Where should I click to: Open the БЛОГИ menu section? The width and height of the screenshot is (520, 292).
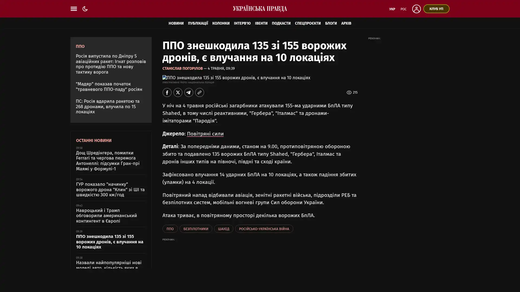coord(331,23)
